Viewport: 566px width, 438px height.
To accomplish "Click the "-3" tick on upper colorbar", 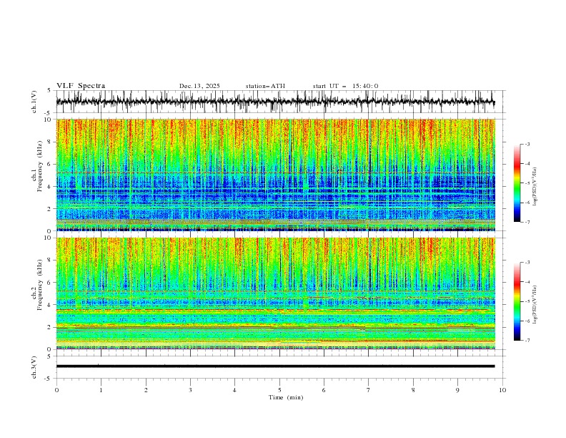I will (x=527, y=144).
